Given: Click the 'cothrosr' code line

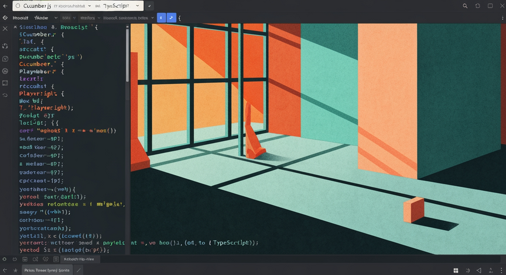Looking at the screenshot, I should pyautogui.click(x=42, y=220).
